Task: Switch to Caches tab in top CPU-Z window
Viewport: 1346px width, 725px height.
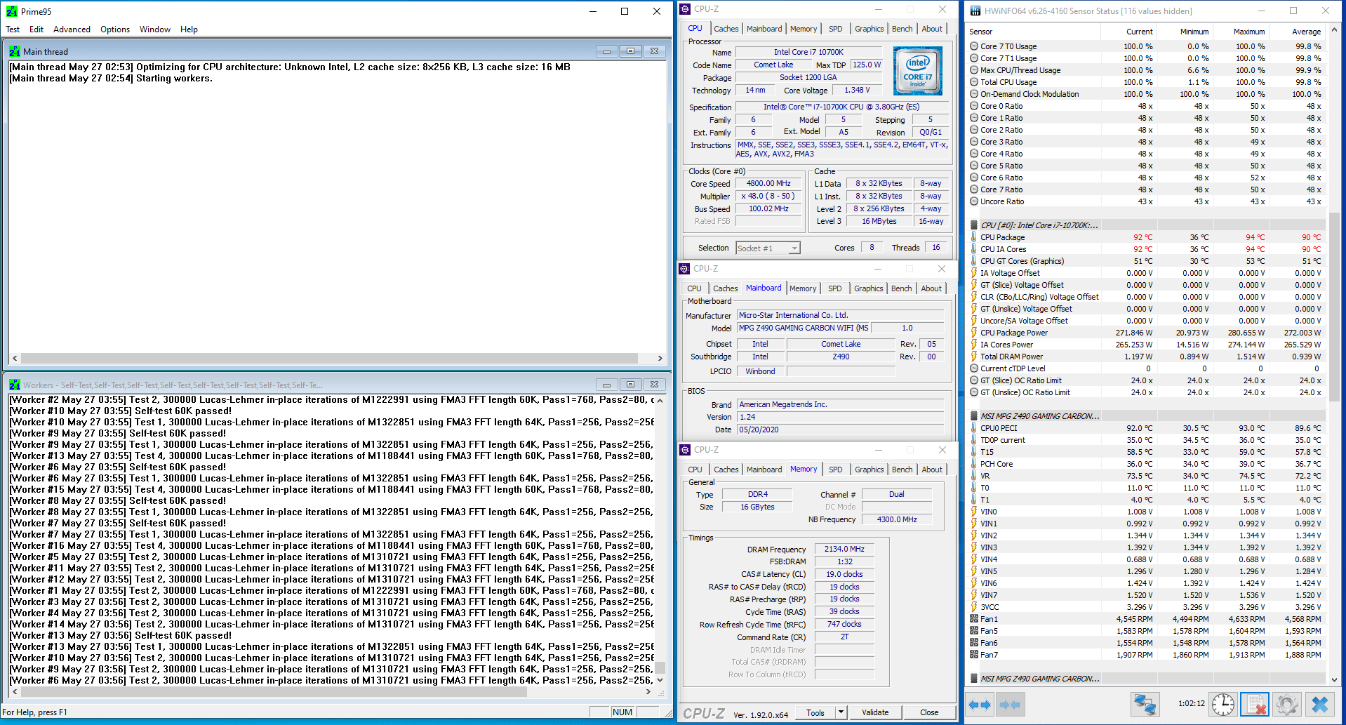Action: click(726, 29)
